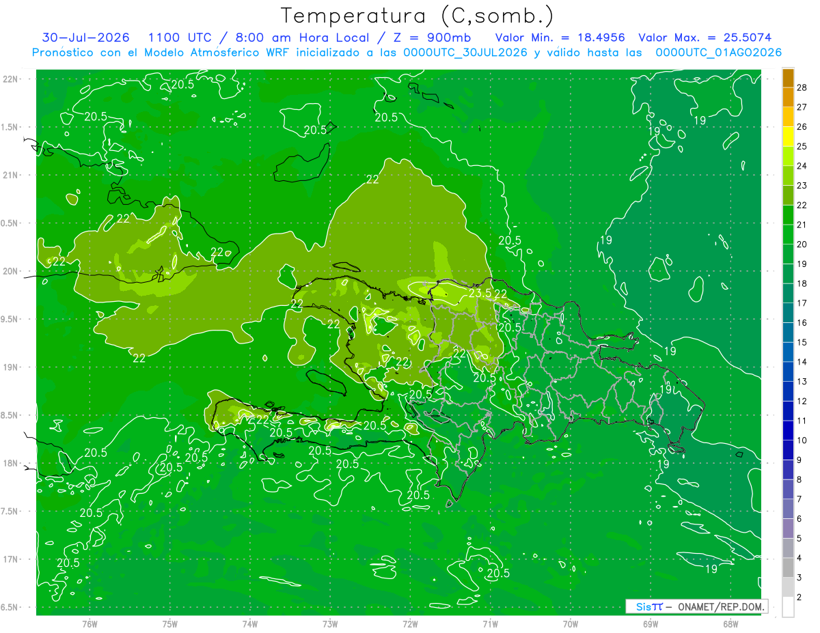The width and height of the screenshot is (820, 633).
Task: Click the "Valor Max. = 25.5074" value
Action: [x=705, y=38]
